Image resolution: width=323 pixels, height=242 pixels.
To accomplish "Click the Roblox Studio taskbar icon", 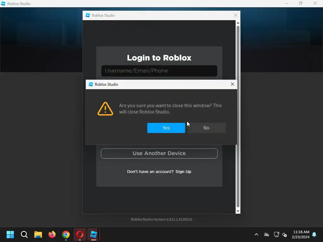I will 93,234.
